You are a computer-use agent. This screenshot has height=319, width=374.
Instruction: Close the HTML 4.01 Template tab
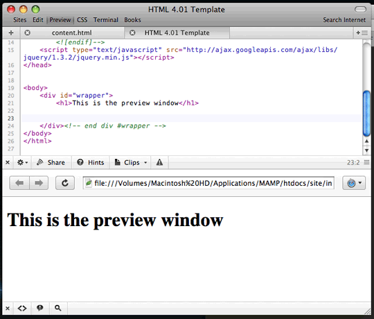pyautogui.click(x=132, y=33)
